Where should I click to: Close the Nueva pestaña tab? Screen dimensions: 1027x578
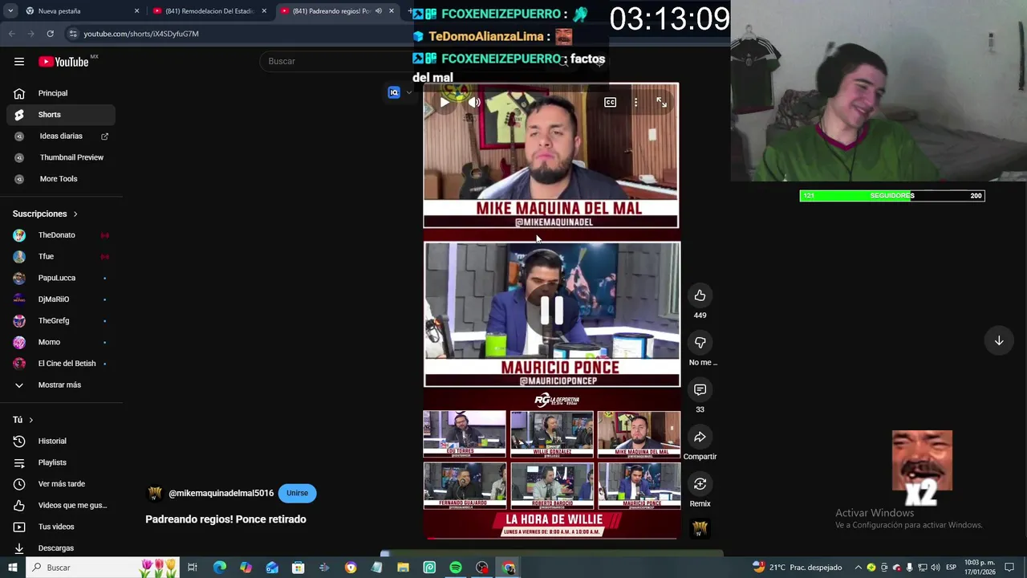[x=136, y=11]
